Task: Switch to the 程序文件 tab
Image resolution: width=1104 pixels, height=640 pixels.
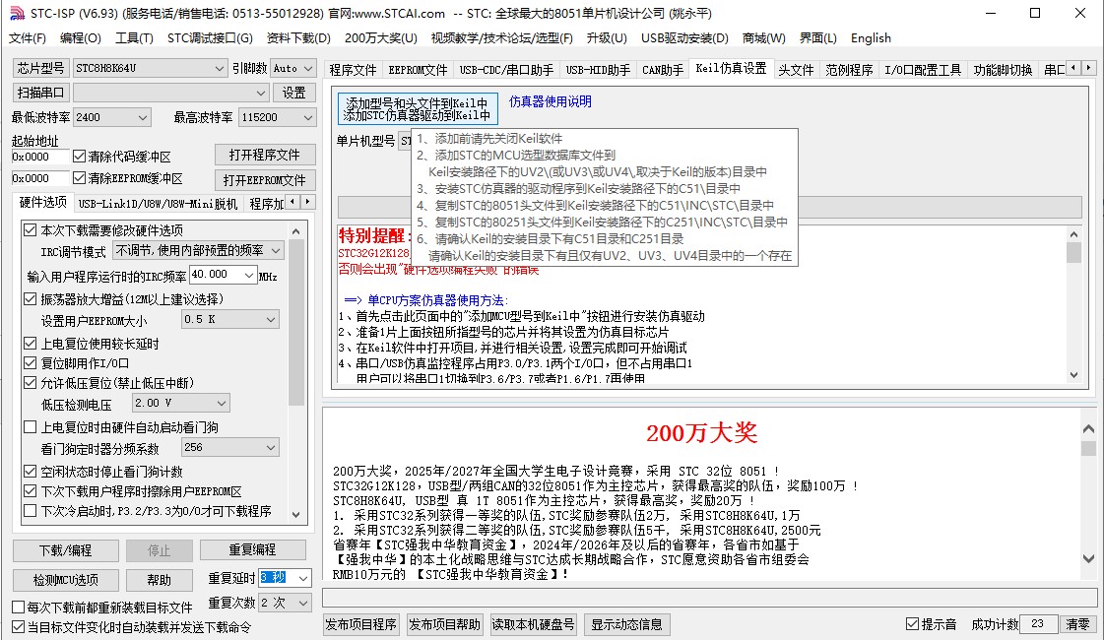Action: [x=353, y=70]
